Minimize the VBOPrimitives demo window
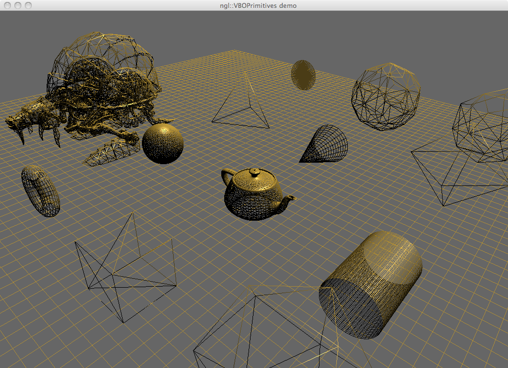508x368 pixels. [x=18, y=5]
